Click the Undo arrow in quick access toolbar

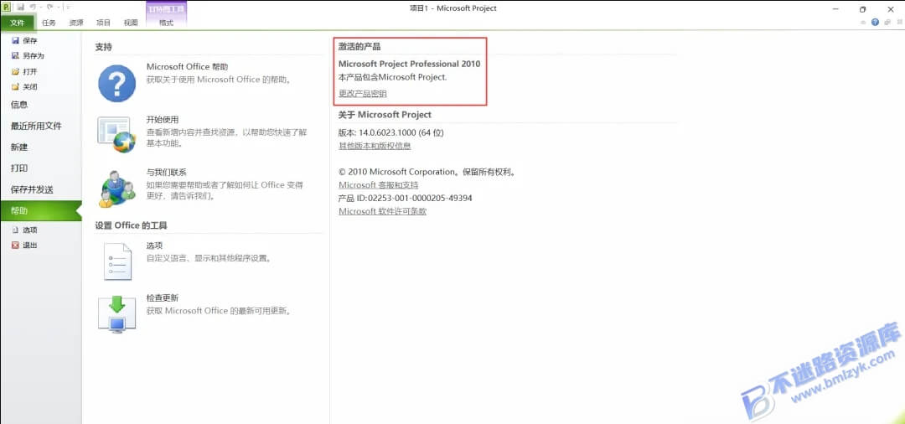tap(33, 7)
